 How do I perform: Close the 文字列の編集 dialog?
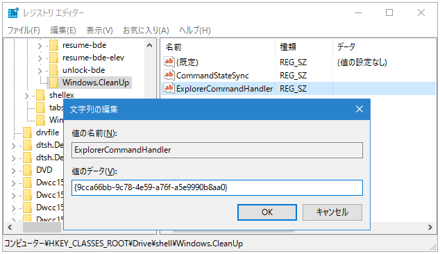tap(359, 109)
